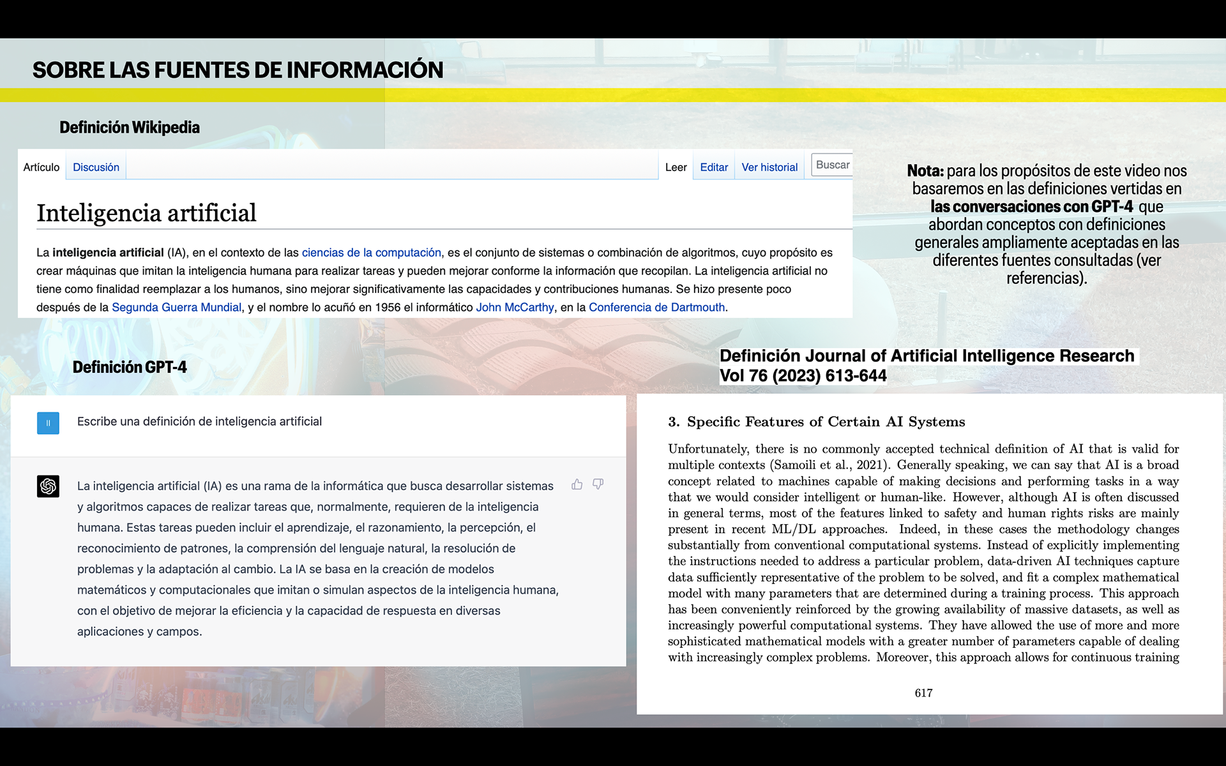This screenshot has width=1226, height=766.
Task: Click the '(Samoili et al., 2021)' citation
Action: pyautogui.click(x=830, y=465)
